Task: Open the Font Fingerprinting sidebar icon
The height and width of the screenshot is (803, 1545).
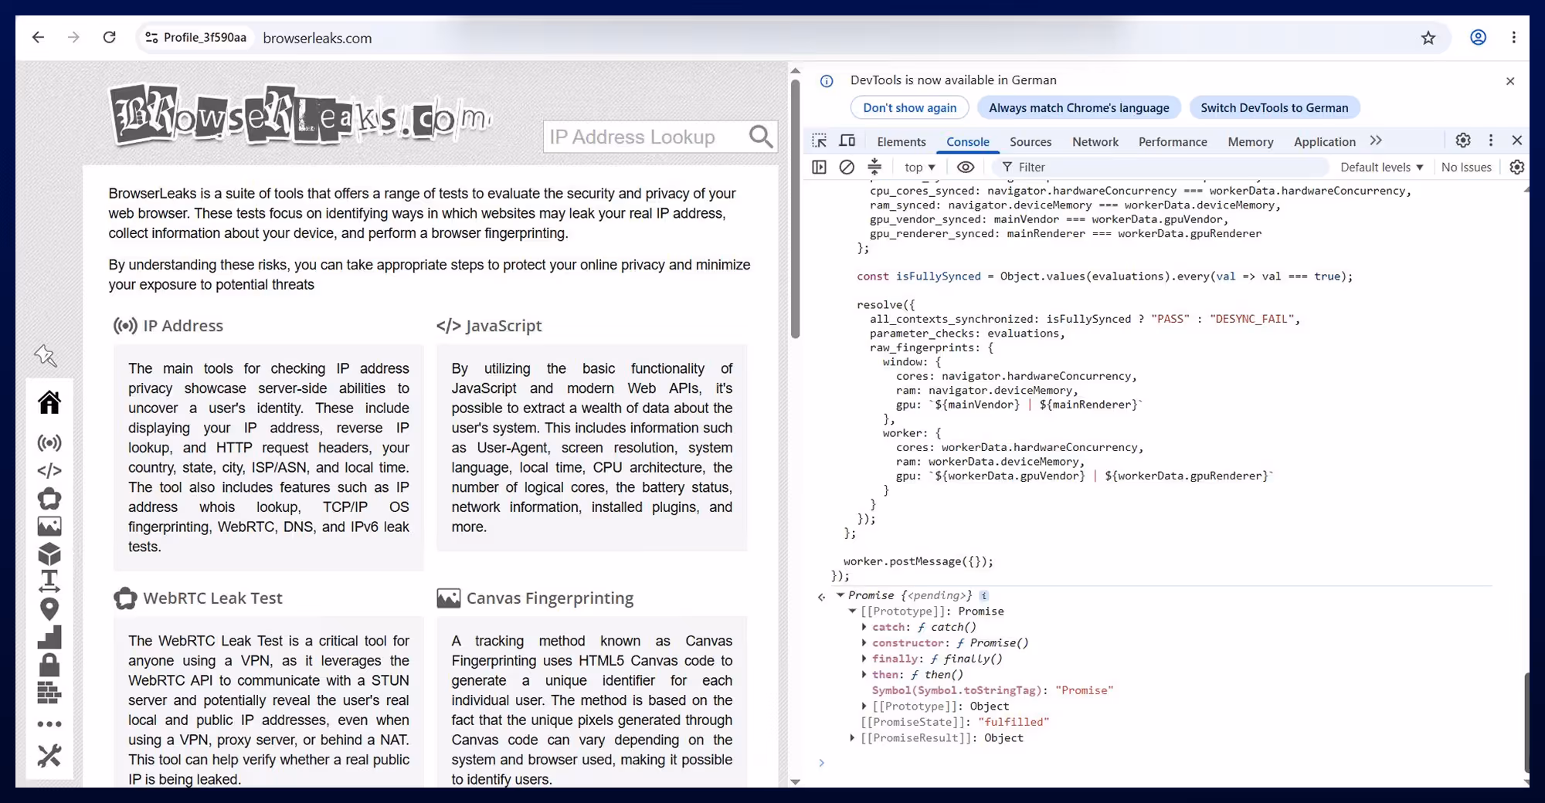Action: tap(49, 581)
